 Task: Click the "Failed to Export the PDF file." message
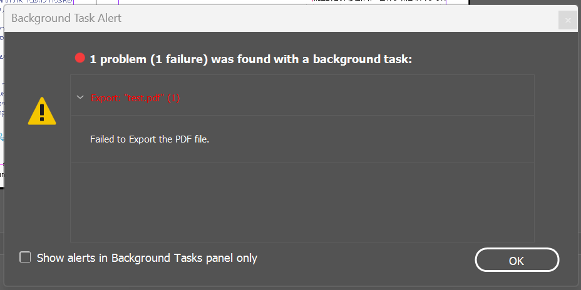[x=150, y=139]
